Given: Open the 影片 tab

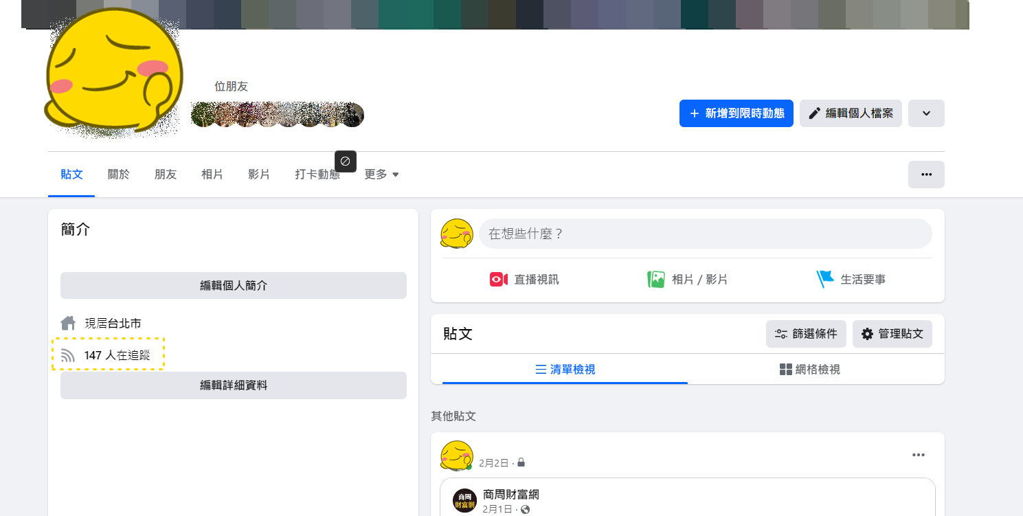Looking at the screenshot, I should [259, 175].
